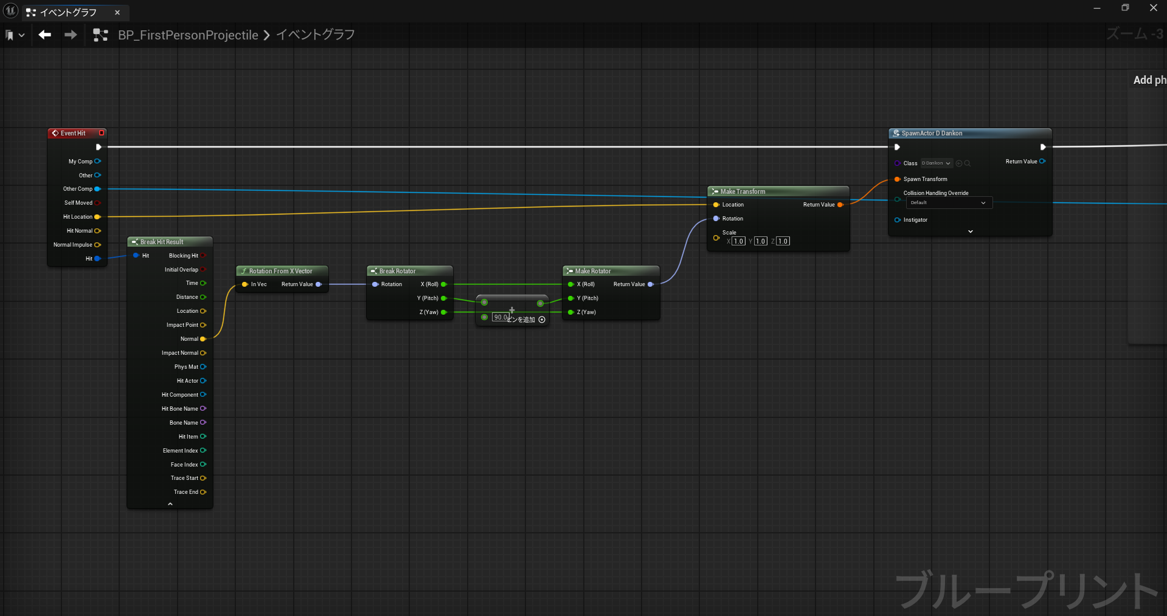The height and width of the screenshot is (616, 1167).
Task: Click the イベントグラフ breadcrumb
Action: click(x=316, y=35)
